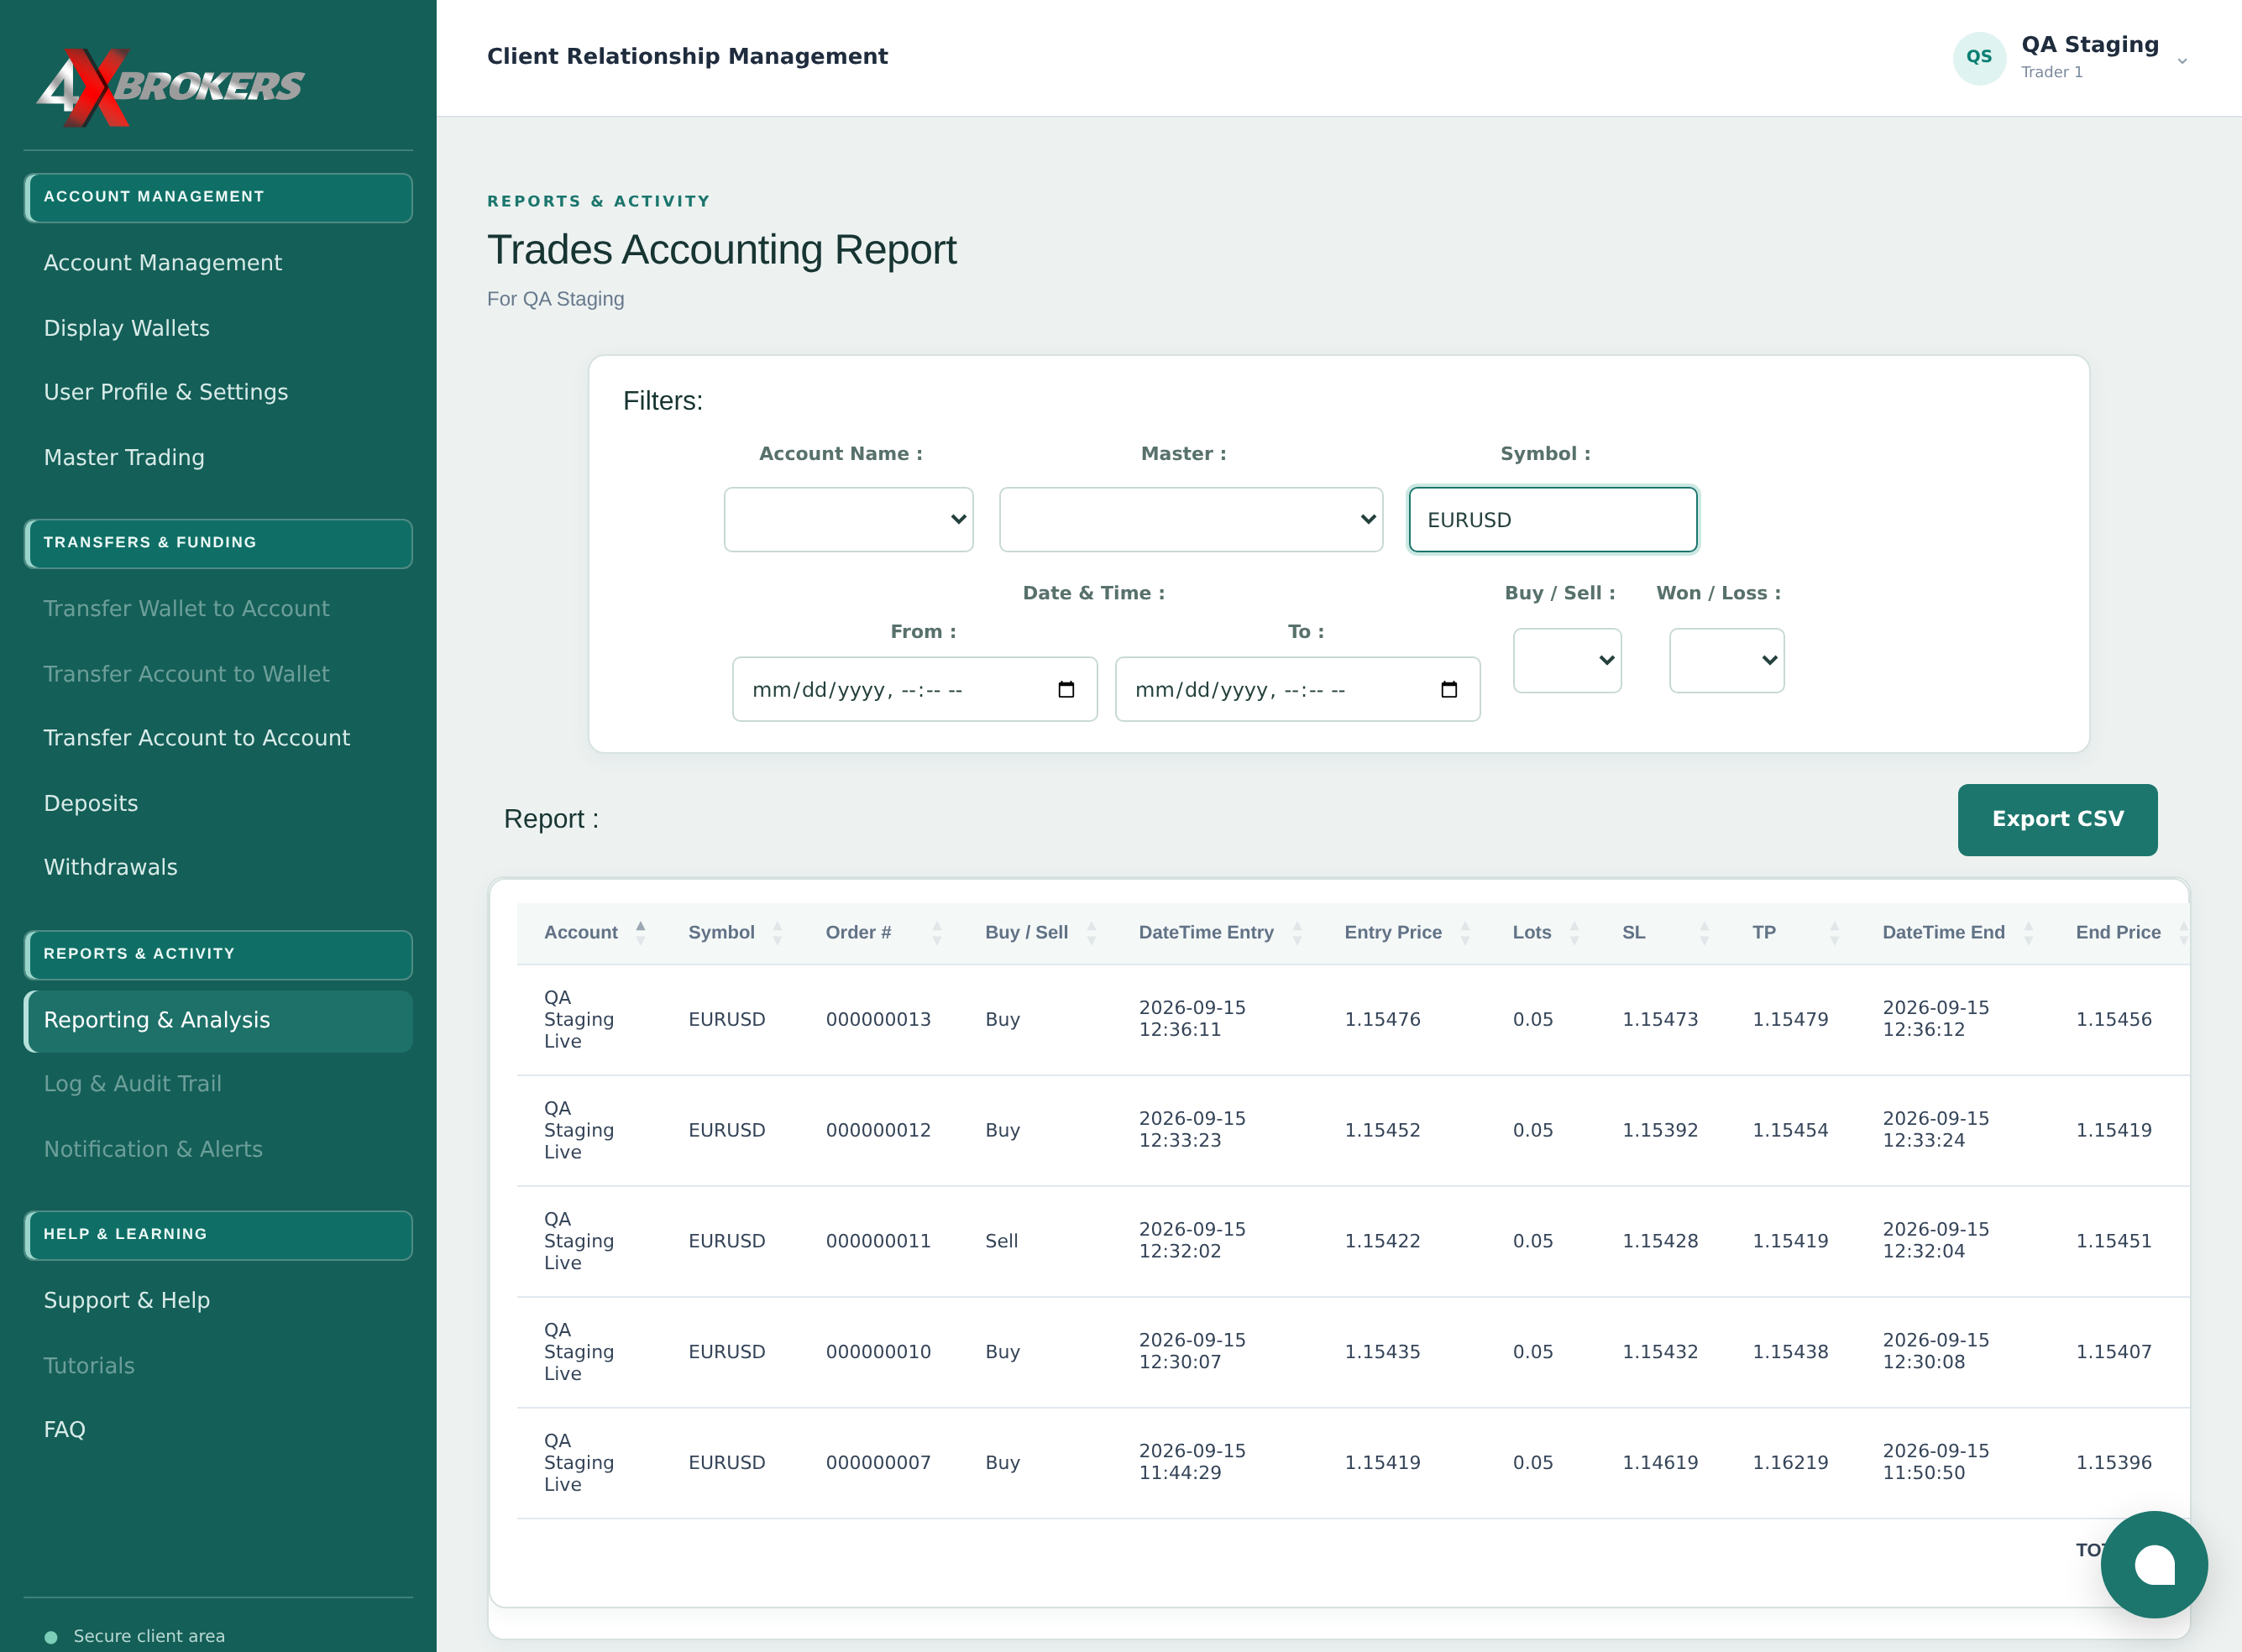Open Transfer Wallet to Account
2242x1652 pixels.
(x=187, y=608)
